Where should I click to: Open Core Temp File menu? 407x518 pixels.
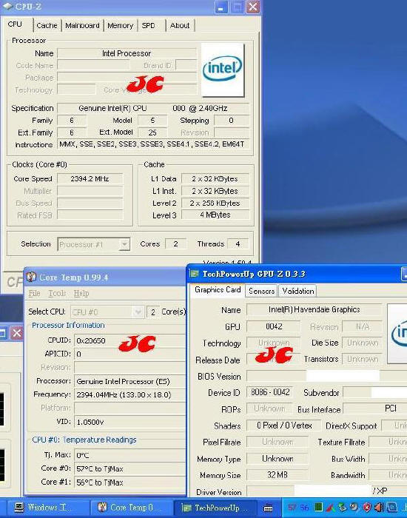click(34, 293)
